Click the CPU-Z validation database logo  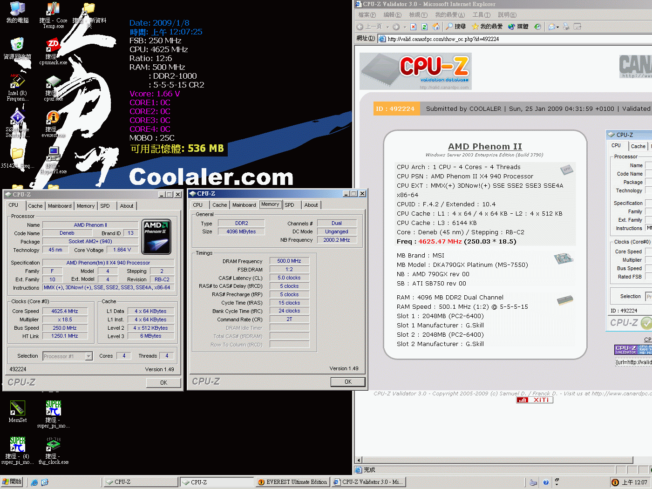pyautogui.click(x=415, y=71)
